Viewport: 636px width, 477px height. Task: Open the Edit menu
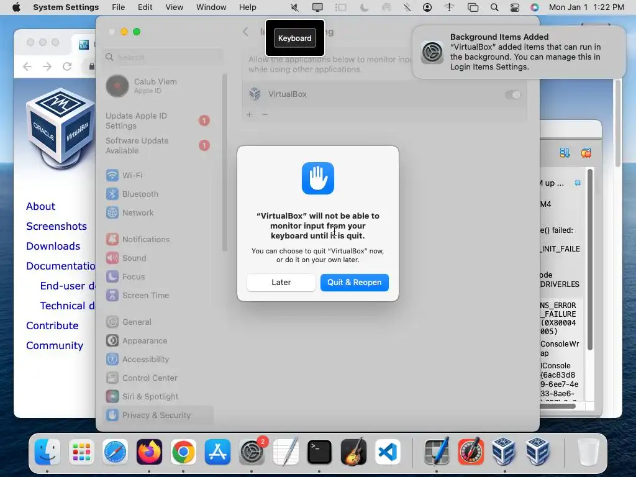(145, 7)
